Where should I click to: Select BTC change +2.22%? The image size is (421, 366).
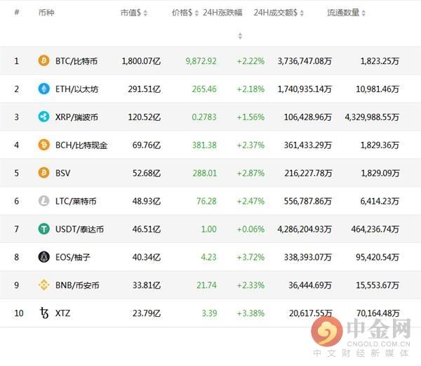point(250,61)
